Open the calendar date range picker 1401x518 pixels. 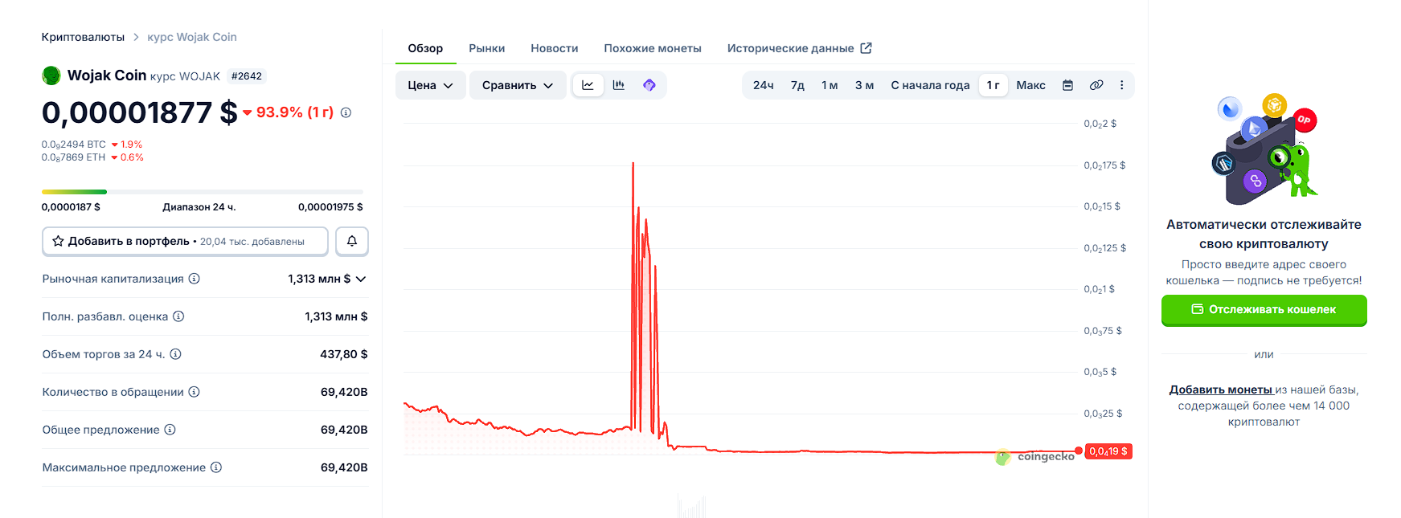tap(1067, 85)
